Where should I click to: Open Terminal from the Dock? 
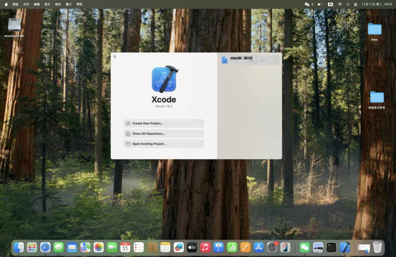click(331, 247)
